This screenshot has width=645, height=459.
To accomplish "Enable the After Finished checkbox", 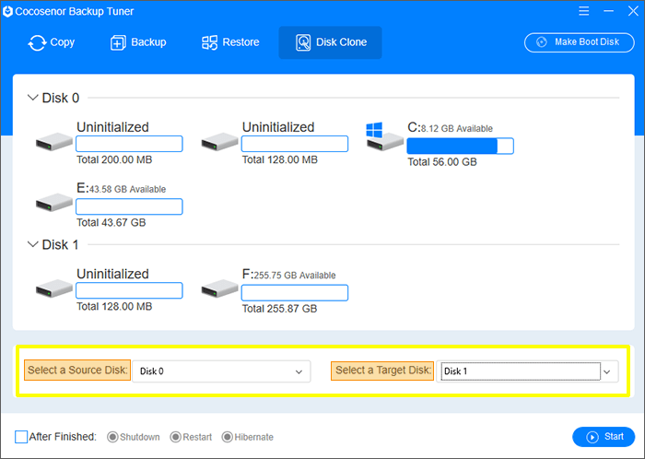I will click(x=21, y=437).
